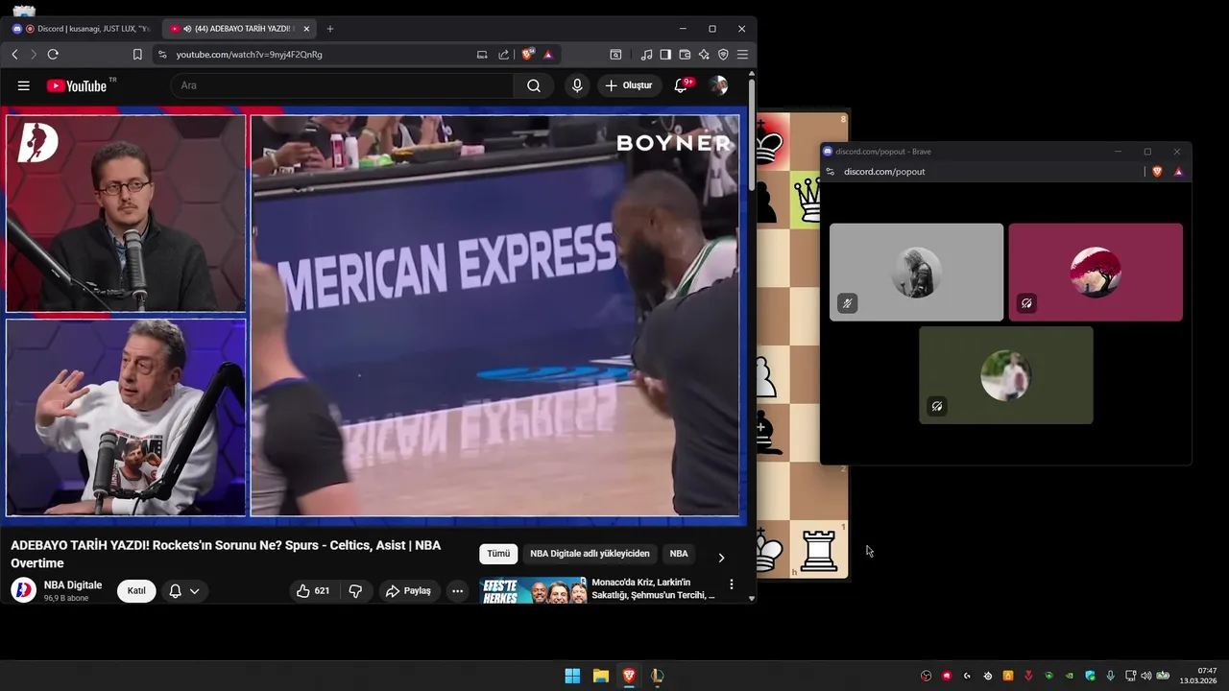The width and height of the screenshot is (1229, 691).
Task: Click the YouTube video player
Action: pos(374,316)
